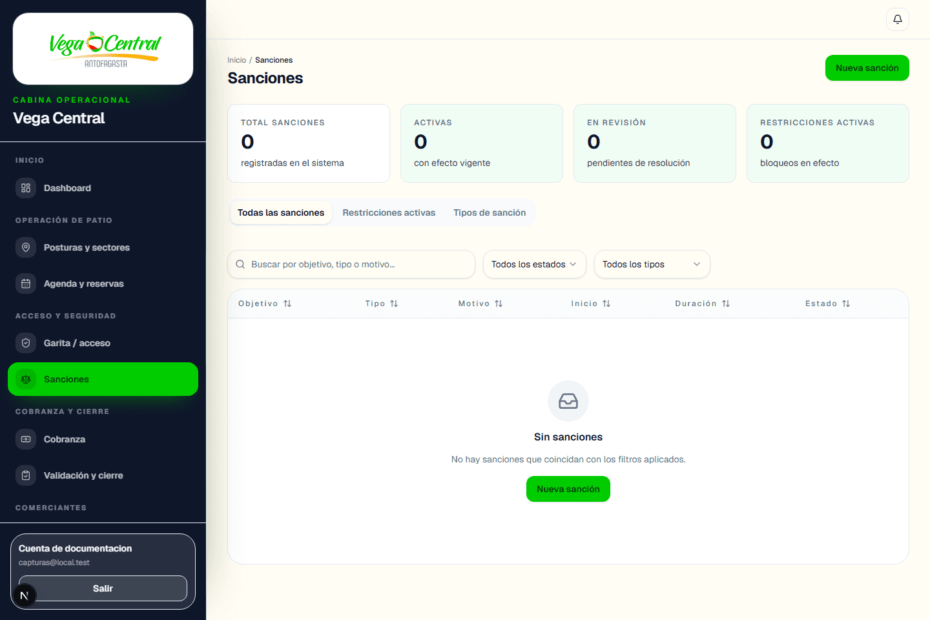
Task: Click the Cobranza banknote icon
Action: [26, 439]
